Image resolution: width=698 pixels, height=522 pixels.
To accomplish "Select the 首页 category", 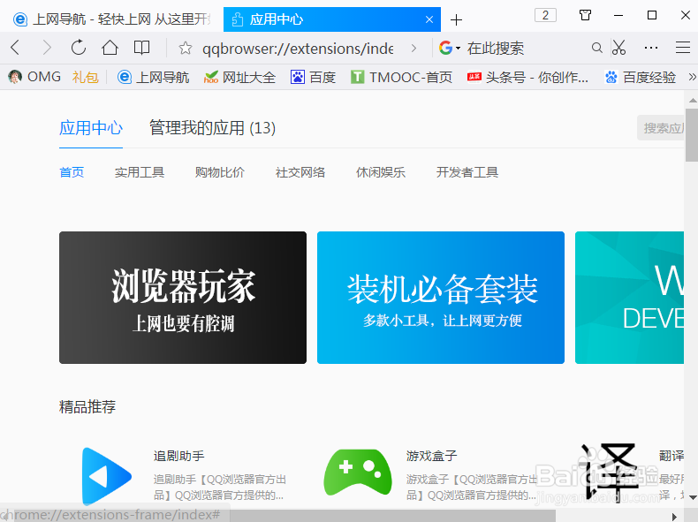I will tap(72, 172).
